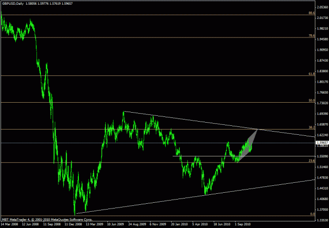The width and height of the screenshot is (329, 228).
Task: Click the 11 Dec 2008 date label
Action: 73,224
